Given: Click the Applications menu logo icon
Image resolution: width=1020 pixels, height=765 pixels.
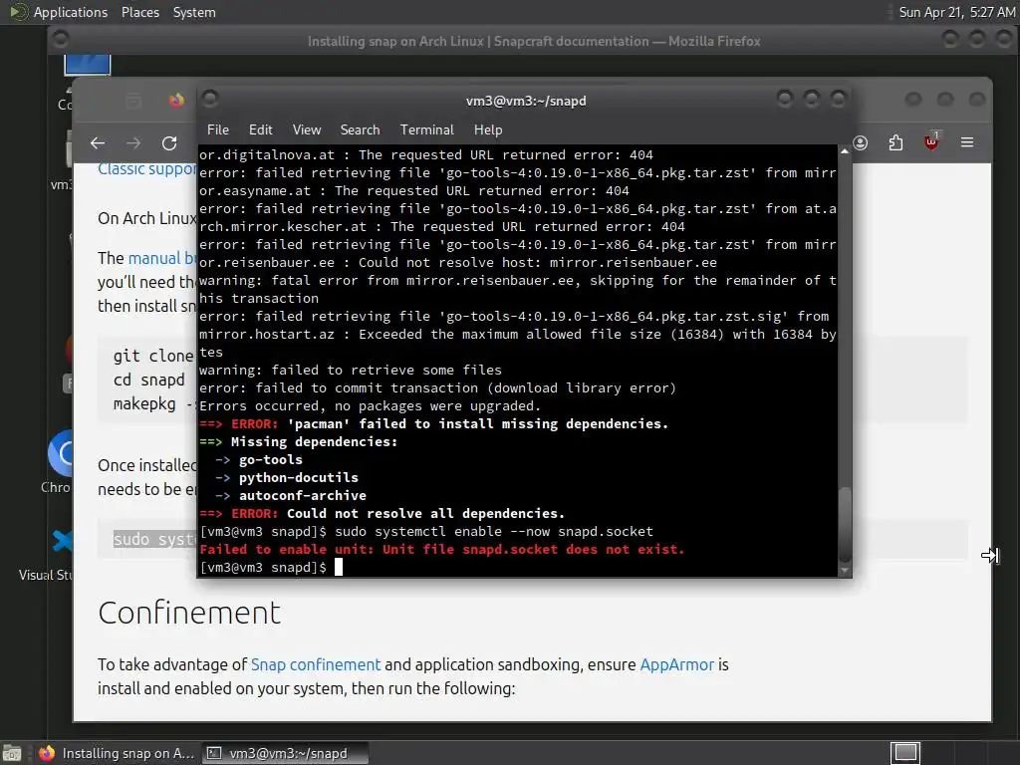Looking at the screenshot, I should tap(18, 12).
